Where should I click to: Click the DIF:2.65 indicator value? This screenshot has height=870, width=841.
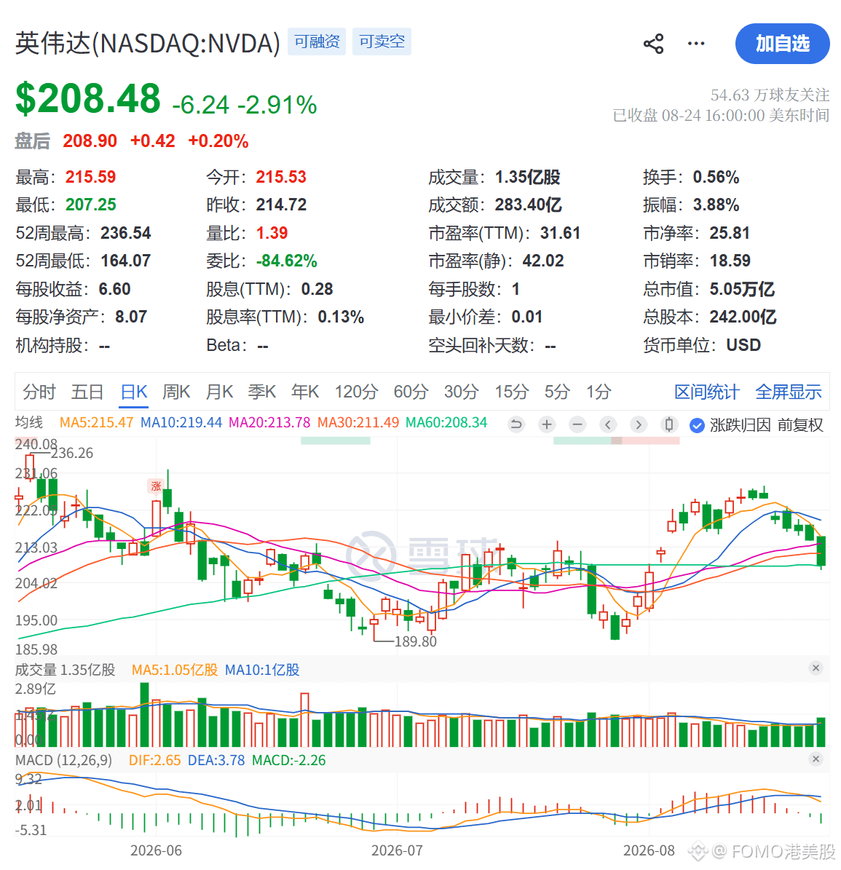(x=154, y=760)
